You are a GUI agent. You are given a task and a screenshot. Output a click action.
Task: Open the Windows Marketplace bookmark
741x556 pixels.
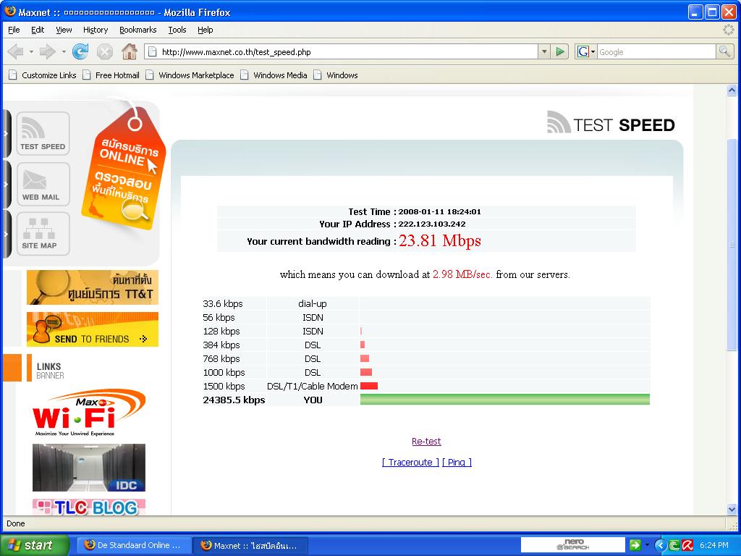point(190,75)
